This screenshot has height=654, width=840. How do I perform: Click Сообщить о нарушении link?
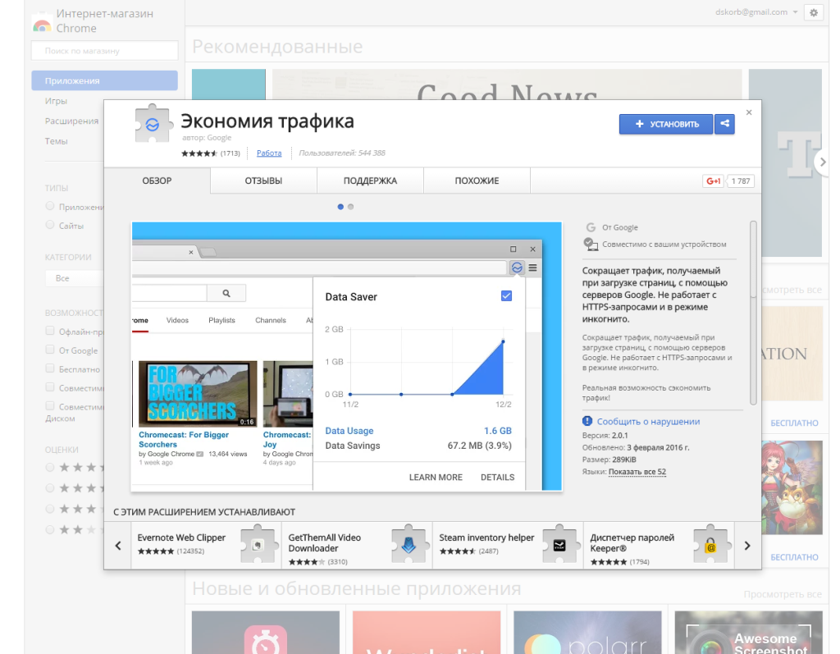coord(648,421)
